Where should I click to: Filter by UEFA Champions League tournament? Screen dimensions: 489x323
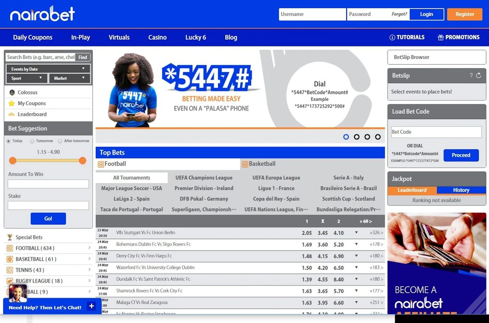coord(204,178)
